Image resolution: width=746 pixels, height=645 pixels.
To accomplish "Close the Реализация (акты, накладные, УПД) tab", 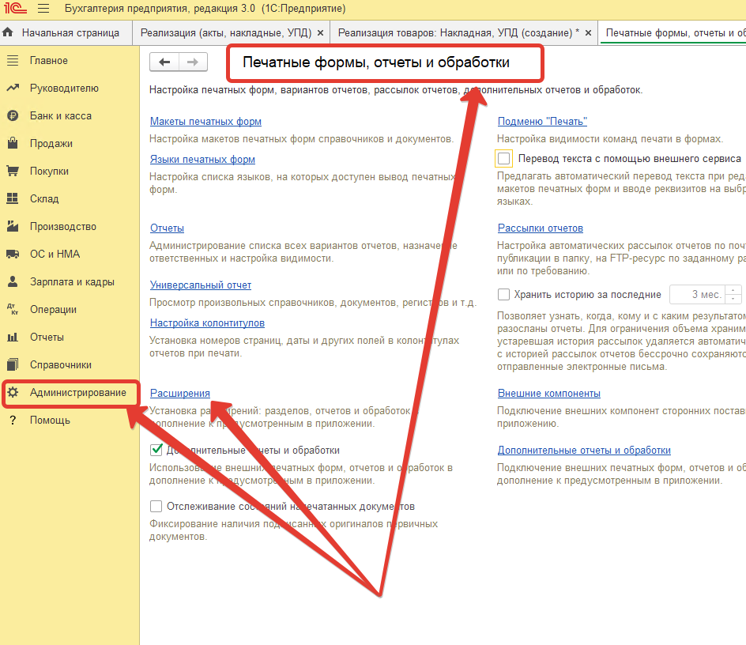I will (x=320, y=33).
